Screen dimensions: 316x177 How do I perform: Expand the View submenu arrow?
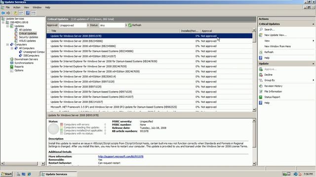[x=313, y=41]
